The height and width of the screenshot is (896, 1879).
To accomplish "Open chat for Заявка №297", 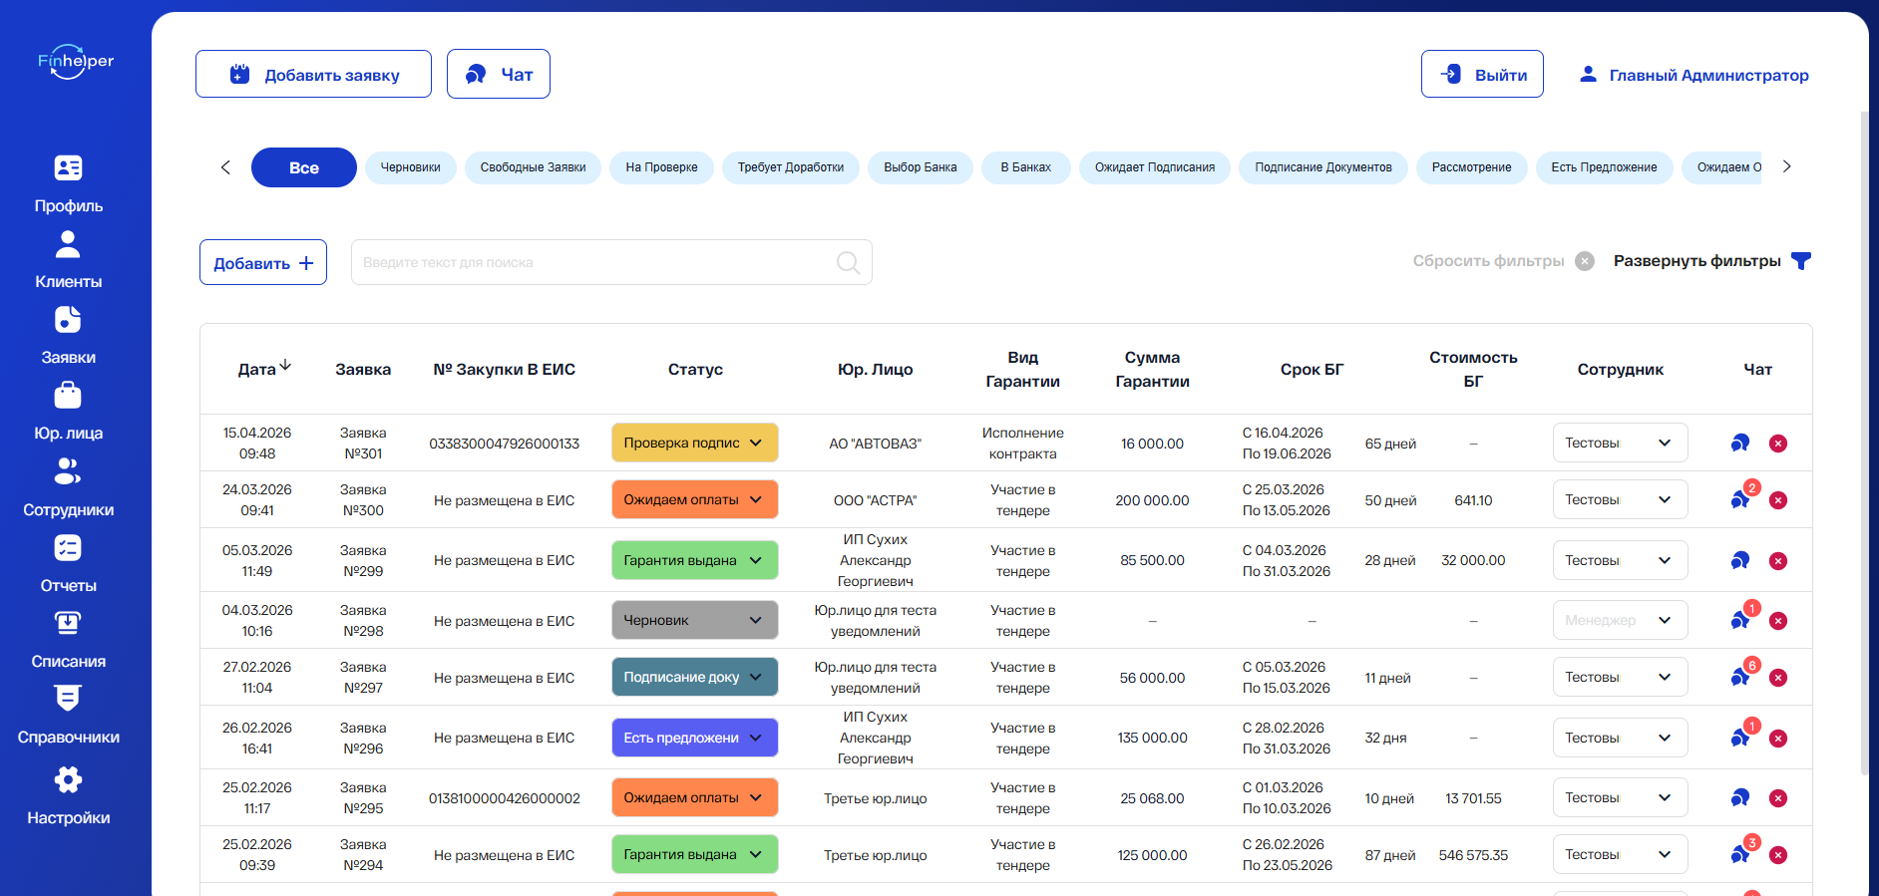I will 1740,678.
